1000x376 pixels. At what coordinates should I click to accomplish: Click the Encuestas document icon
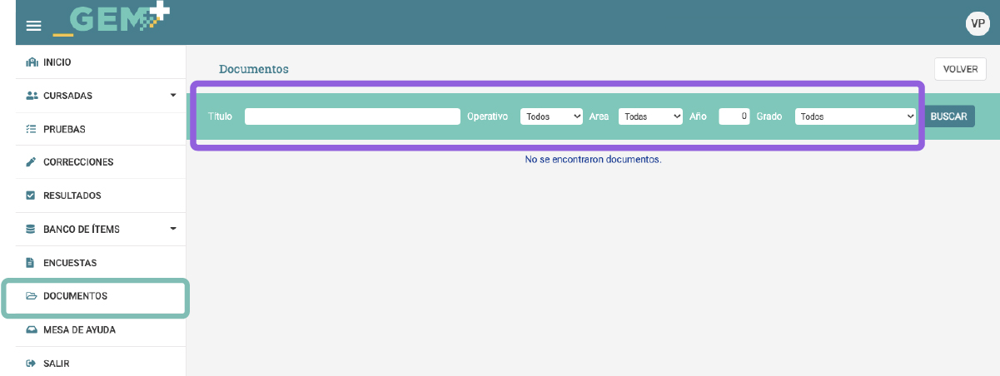(32, 263)
